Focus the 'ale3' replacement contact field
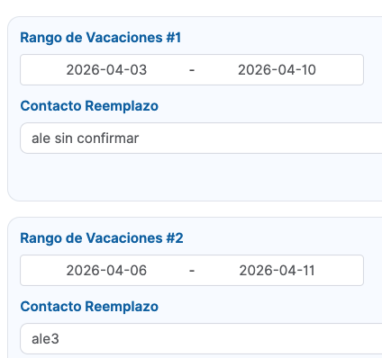382x358 pixels. click(x=201, y=339)
